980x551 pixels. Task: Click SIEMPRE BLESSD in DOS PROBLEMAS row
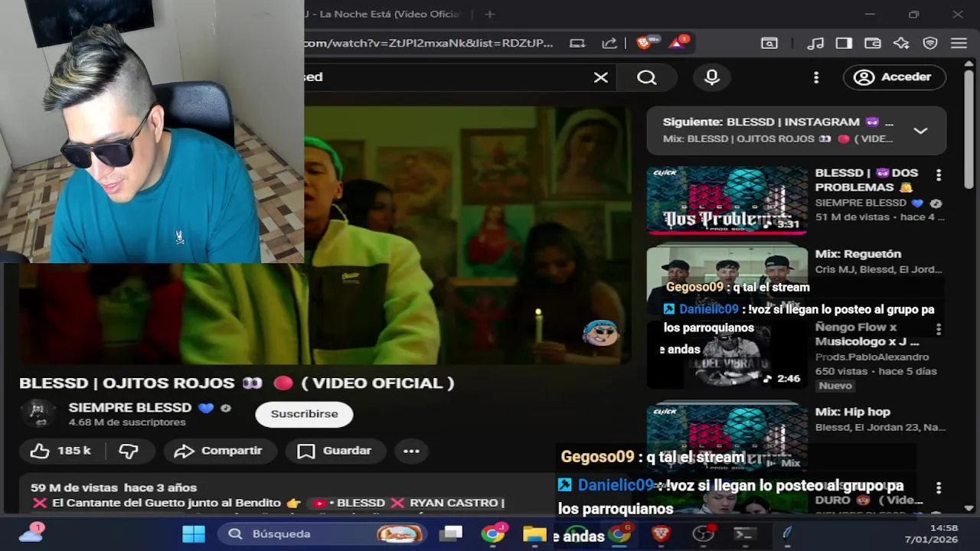[x=861, y=203]
